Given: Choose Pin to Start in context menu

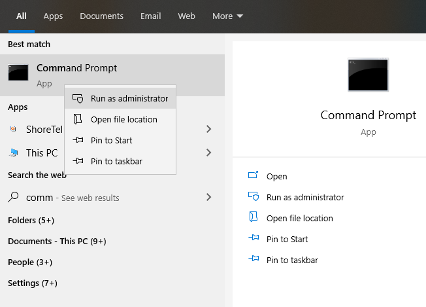Looking at the screenshot, I should (x=120, y=140).
